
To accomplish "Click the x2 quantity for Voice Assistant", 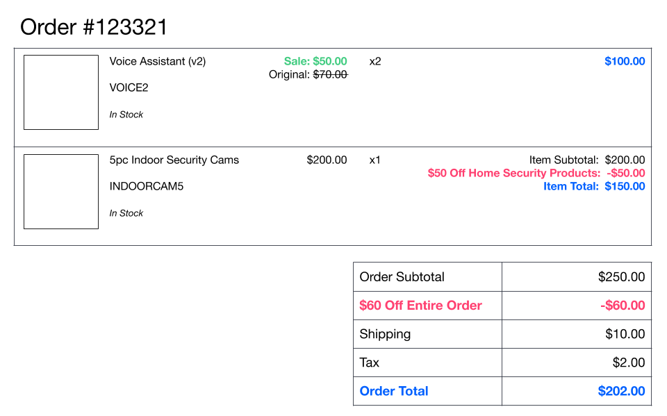I will (x=375, y=61).
